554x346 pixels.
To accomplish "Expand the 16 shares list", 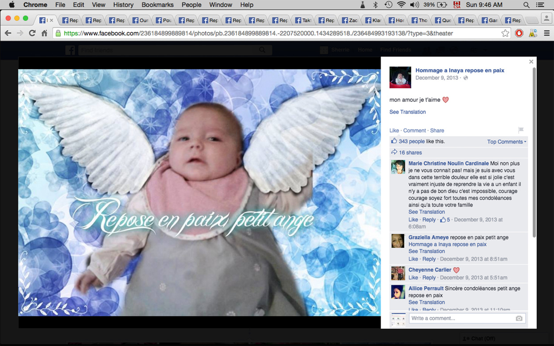I will pos(410,152).
